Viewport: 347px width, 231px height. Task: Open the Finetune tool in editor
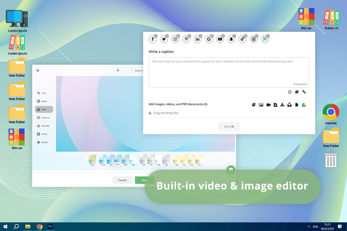point(44,118)
